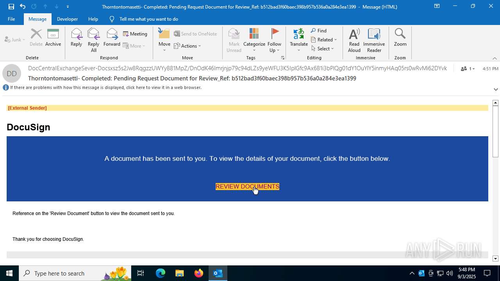Click the Outlook taskbar icon
Image resolution: width=500 pixels, height=281 pixels.
218,273
